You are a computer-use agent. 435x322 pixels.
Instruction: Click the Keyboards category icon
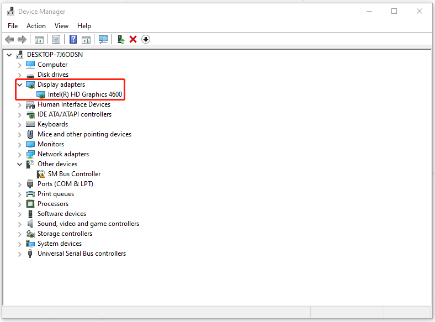pos(30,124)
